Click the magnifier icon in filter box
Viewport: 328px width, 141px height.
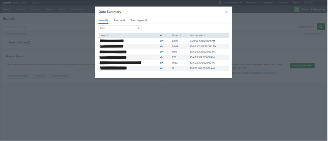139,28
